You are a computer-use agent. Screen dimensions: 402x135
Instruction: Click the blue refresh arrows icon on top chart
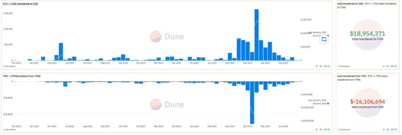tap(324, 39)
